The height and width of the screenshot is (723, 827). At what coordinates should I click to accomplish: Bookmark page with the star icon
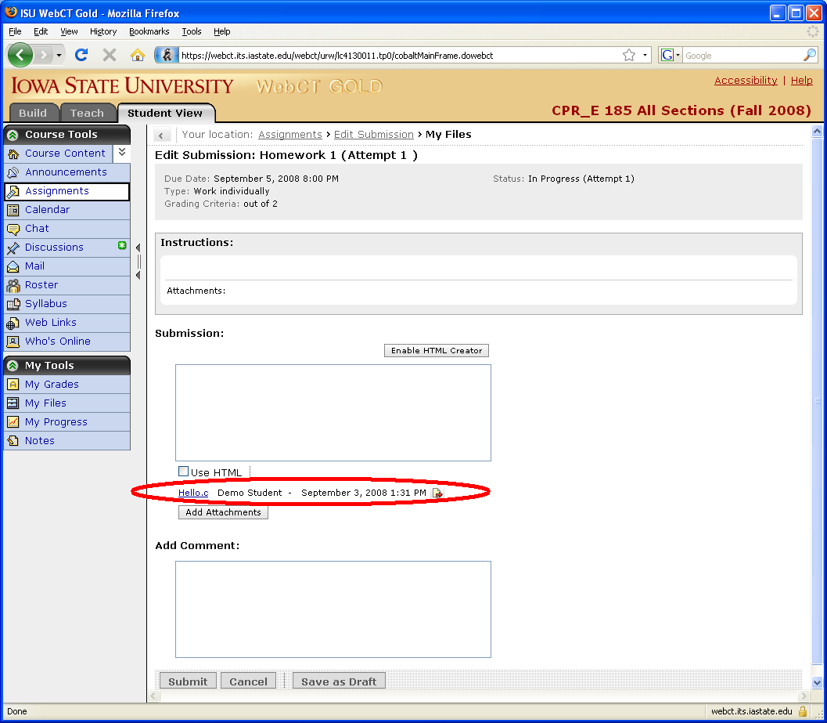(629, 55)
